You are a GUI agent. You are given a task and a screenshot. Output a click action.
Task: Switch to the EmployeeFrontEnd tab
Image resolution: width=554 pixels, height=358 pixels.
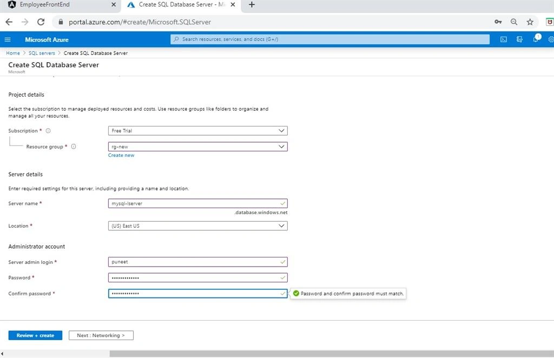tap(60, 5)
